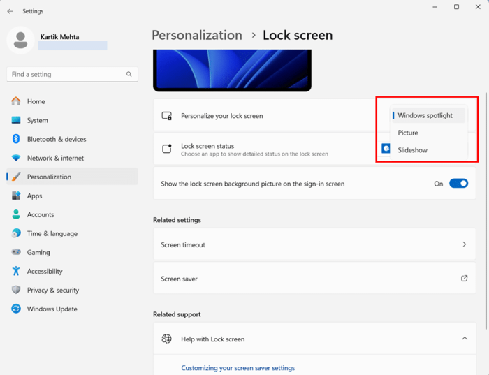Open Screen saver external link icon
489x375 pixels.
464,278
